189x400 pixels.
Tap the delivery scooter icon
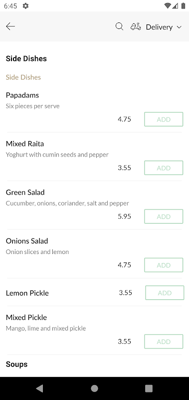tap(136, 26)
